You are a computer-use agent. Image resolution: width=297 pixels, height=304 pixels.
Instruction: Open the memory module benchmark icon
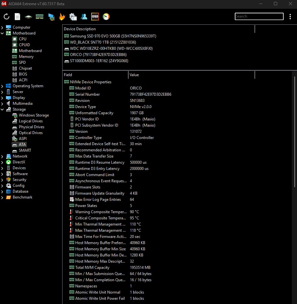pyautogui.click(x=40, y=17)
